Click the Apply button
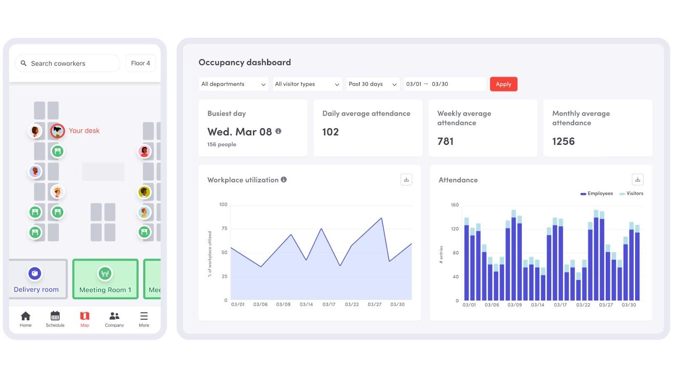 503,84
